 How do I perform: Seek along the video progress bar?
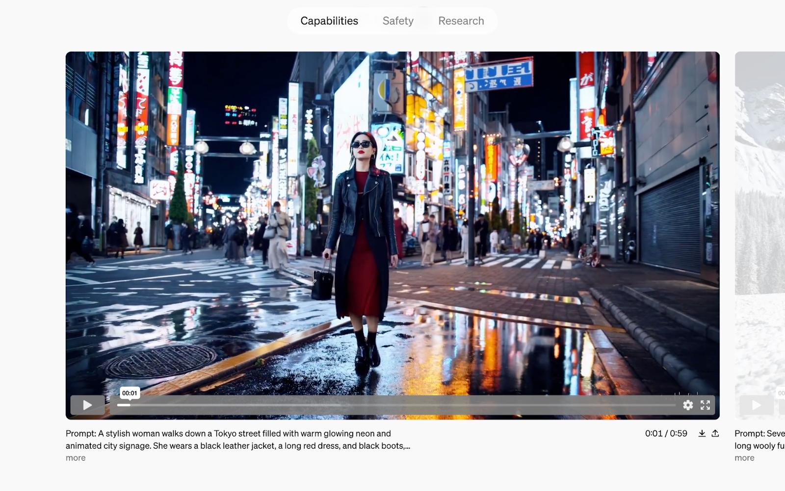[396, 405]
